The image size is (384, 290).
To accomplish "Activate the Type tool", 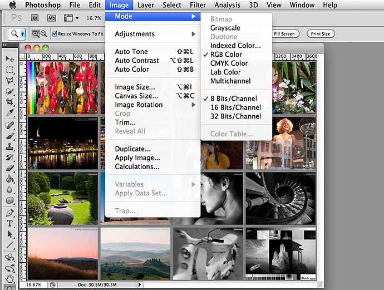I will coord(9,223).
